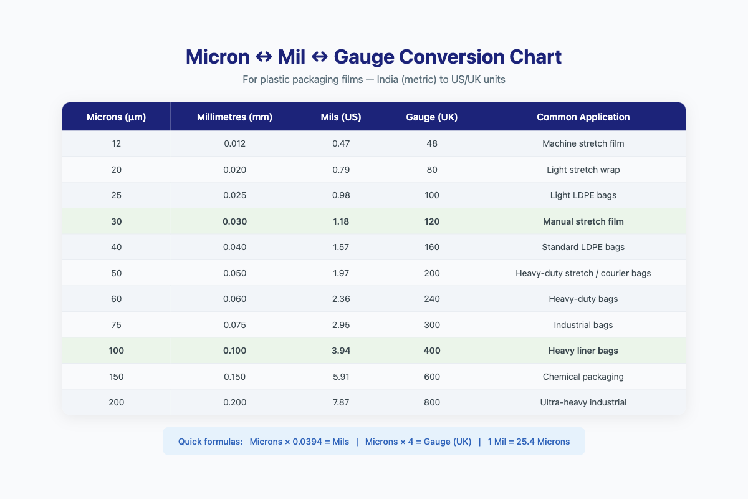This screenshot has width=748, height=499.
Task: Click the 150 microns cell
Action: 117,377
